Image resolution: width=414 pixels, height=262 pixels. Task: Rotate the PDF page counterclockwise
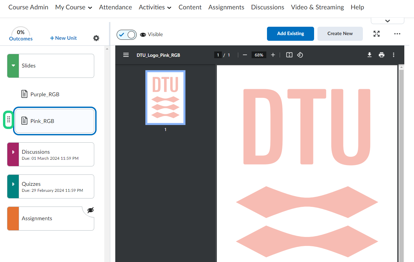pyautogui.click(x=300, y=55)
